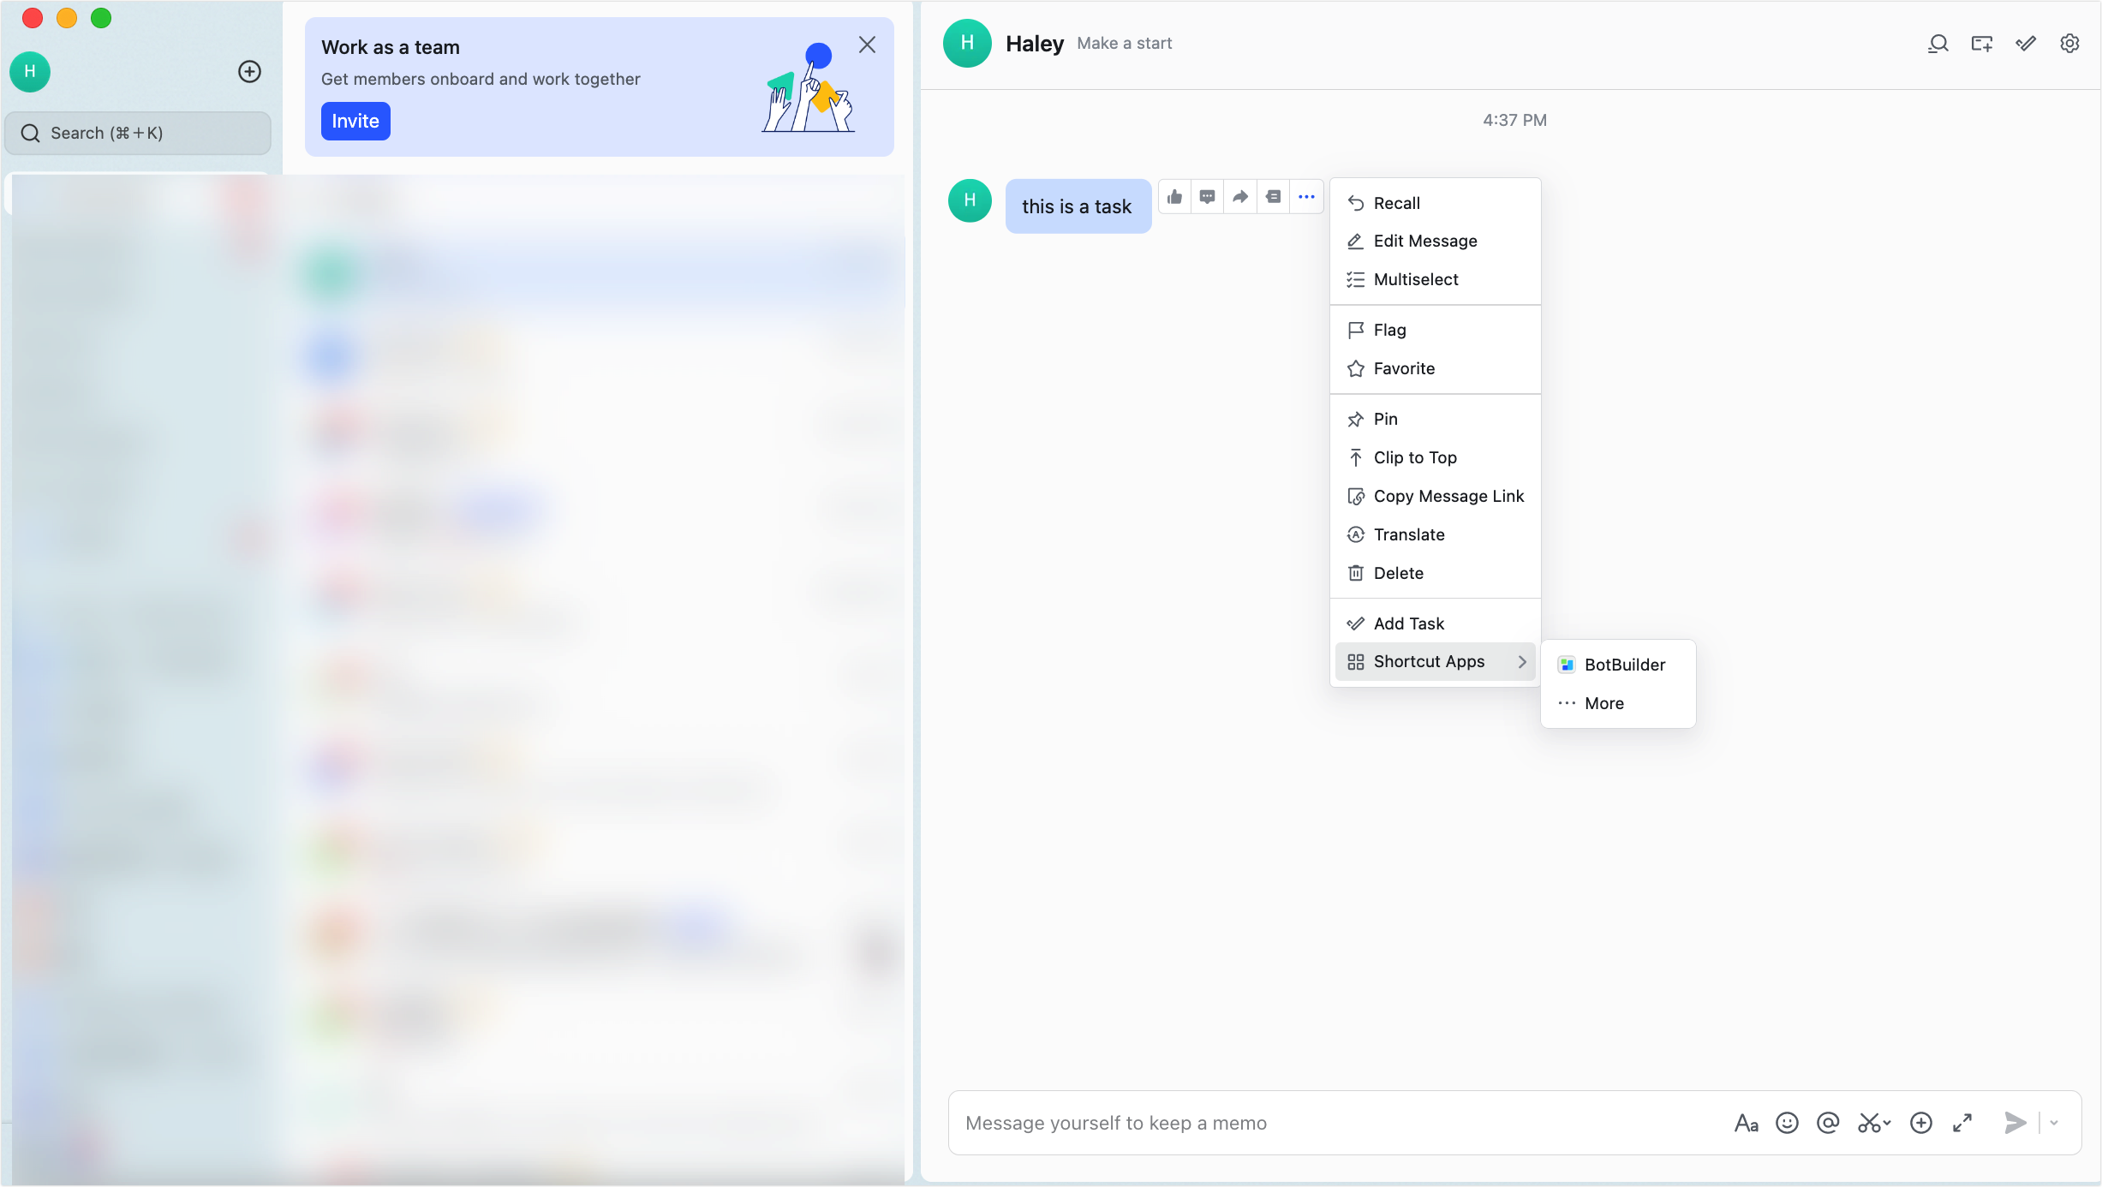Click the 'this is a task' message bubble
This screenshot has width=2102, height=1187.
[1078, 206]
